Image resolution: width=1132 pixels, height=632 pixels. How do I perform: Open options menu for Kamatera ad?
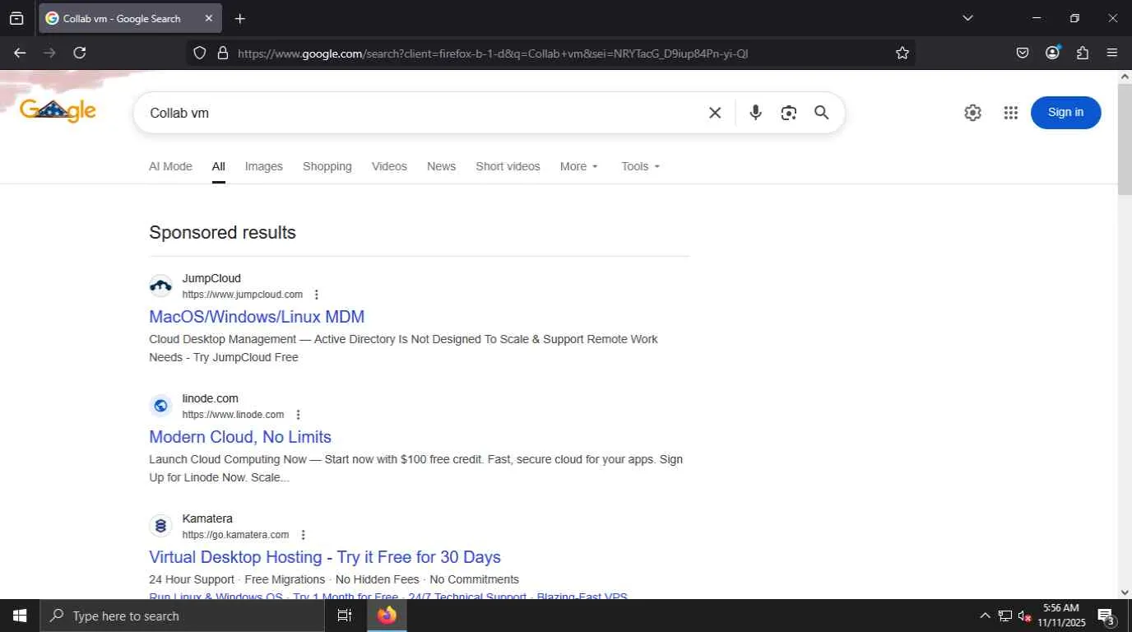[x=303, y=535]
